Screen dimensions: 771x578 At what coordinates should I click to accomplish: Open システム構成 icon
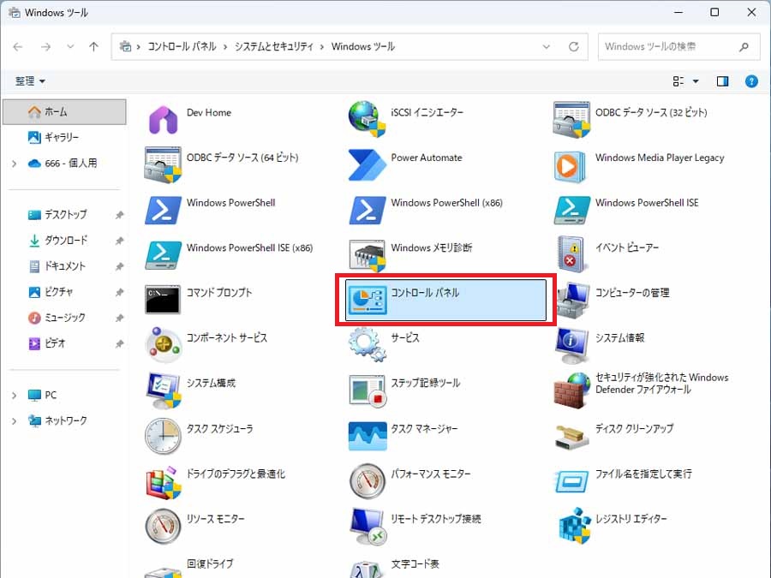[x=164, y=390]
